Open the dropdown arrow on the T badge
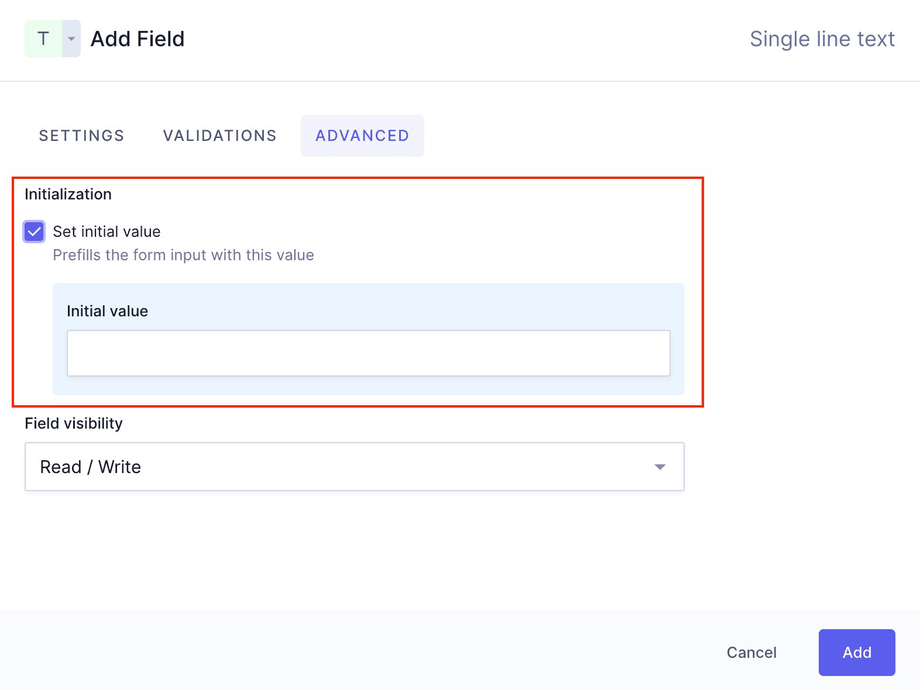 pyautogui.click(x=71, y=39)
